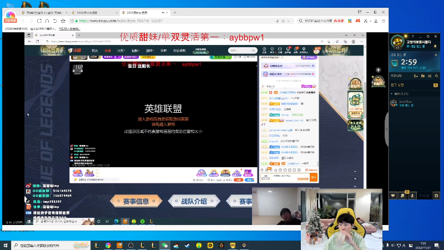Image resolution: width=444 pixels, height=250 pixels.
Task: Expand Douyu 分类 nav dropdown
Action: [121, 51]
